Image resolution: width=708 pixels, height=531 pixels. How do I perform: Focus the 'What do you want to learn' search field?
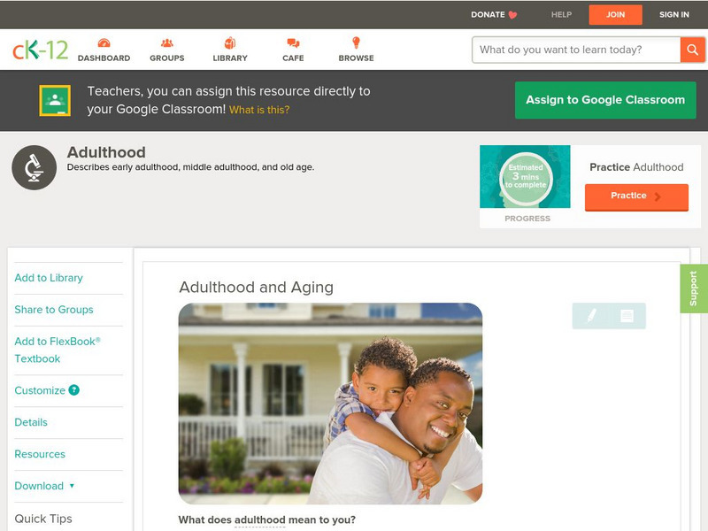point(576,50)
